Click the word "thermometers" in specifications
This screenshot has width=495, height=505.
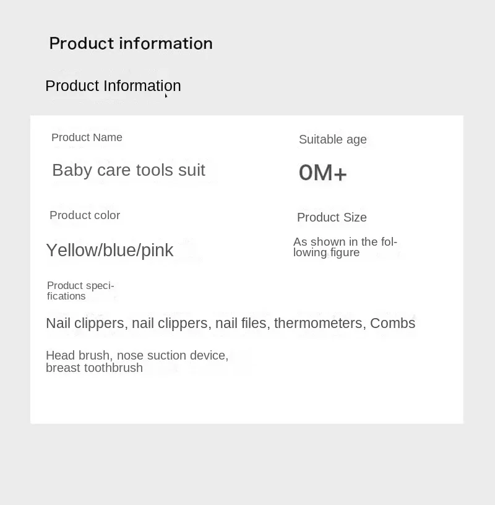[x=318, y=323]
